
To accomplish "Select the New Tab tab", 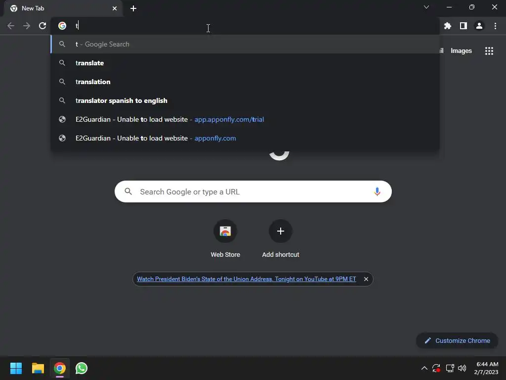I will pyautogui.click(x=63, y=8).
